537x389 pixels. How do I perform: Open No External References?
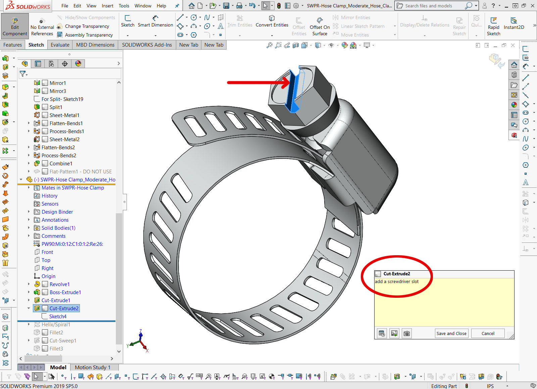tap(42, 27)
